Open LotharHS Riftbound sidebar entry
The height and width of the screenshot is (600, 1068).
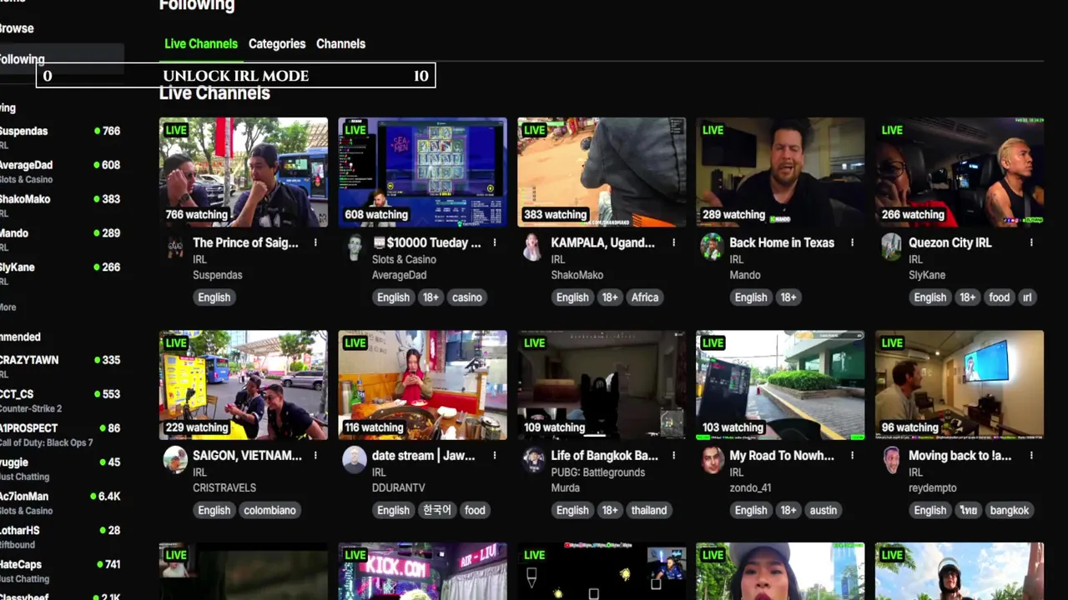tap(60, 537)
